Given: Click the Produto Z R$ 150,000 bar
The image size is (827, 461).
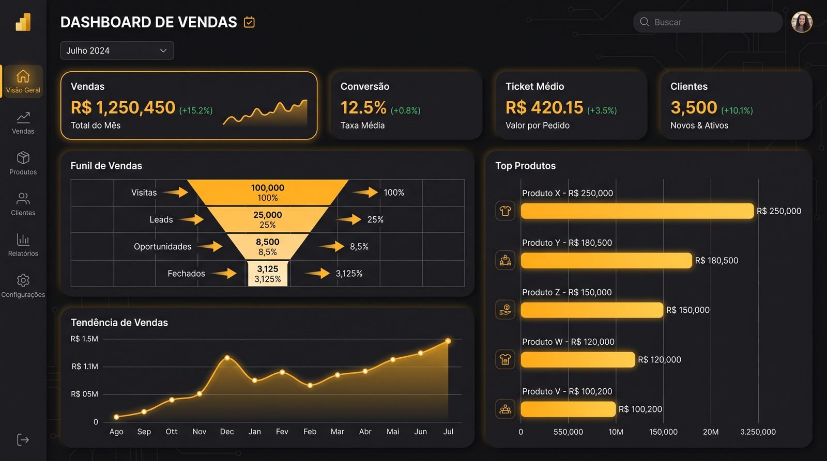Looking at the screenshot, I should click(592, 310).
